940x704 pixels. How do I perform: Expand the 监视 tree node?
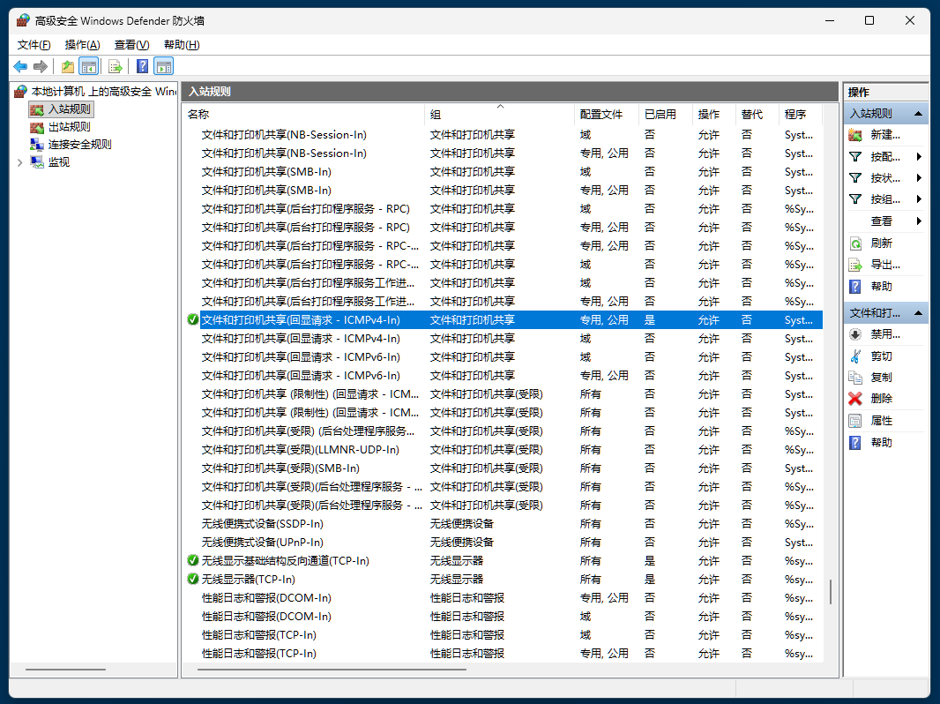pyautogui.click(x=19, y=162)
